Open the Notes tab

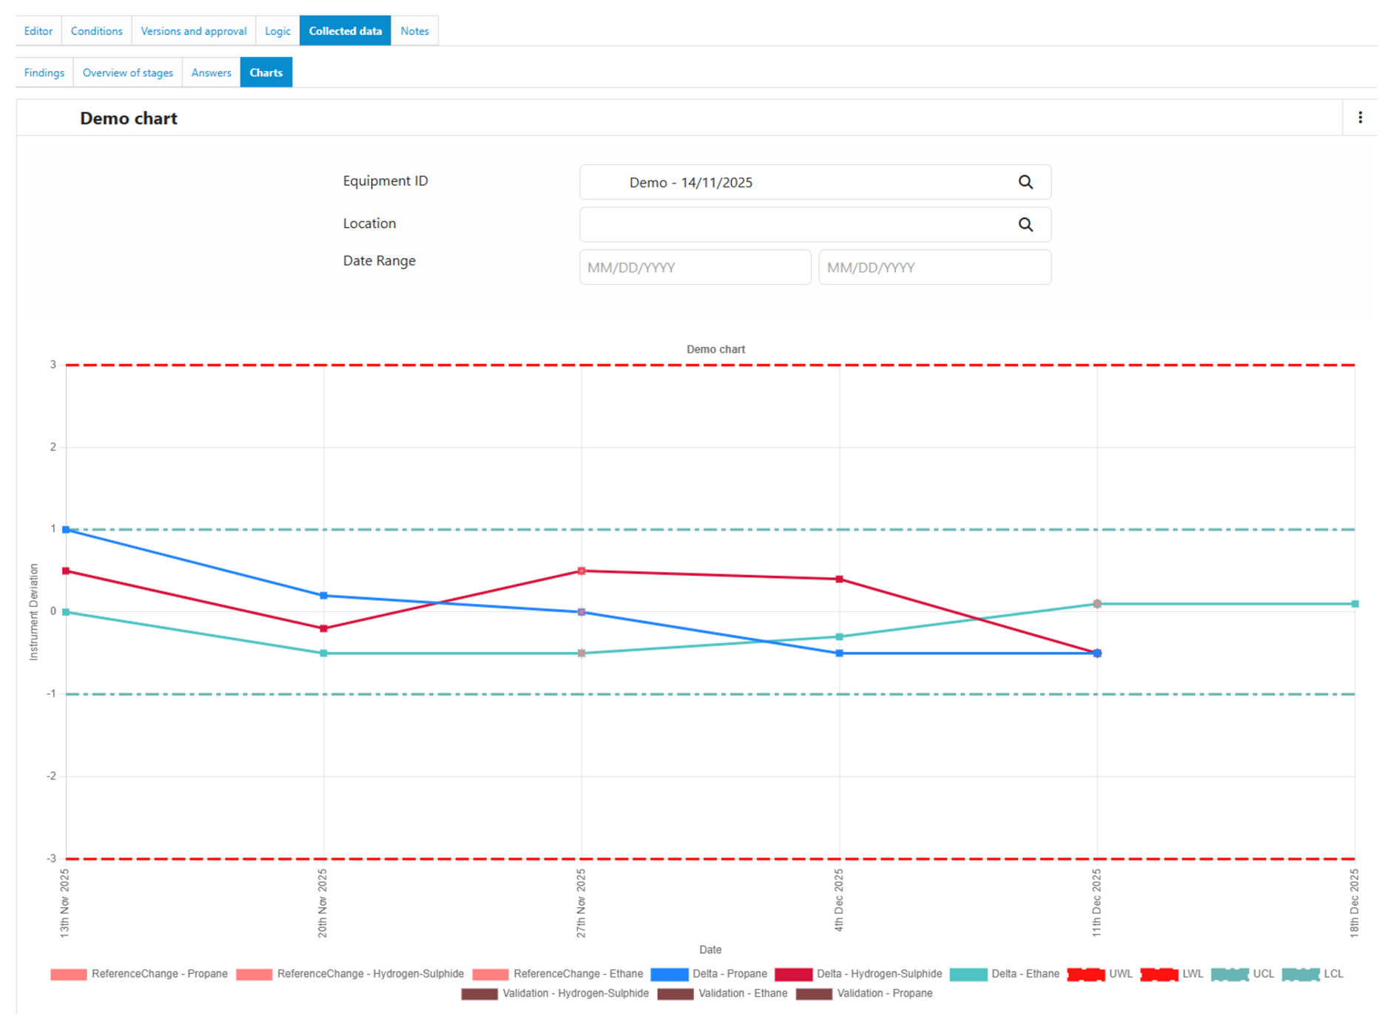coord(414,31)
